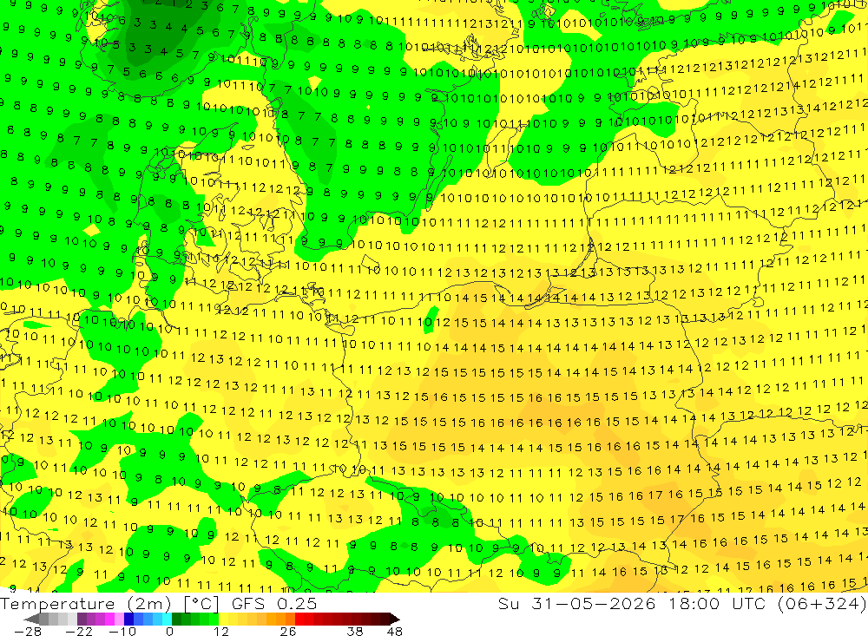The width and height of the screenshot is (868, 636).
Task: Click the "-28" legend scale label
Action: click(x=27, y=631)
